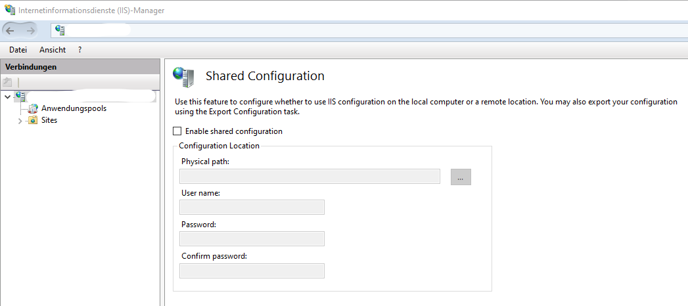The image size is (688, 306).
Task: Select the Sites folder icon
Action: pyautogui.click(x=33, y=120)
